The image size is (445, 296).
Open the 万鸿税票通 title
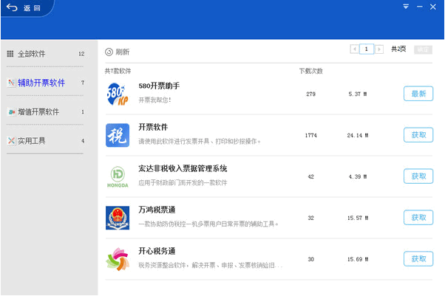157,210
